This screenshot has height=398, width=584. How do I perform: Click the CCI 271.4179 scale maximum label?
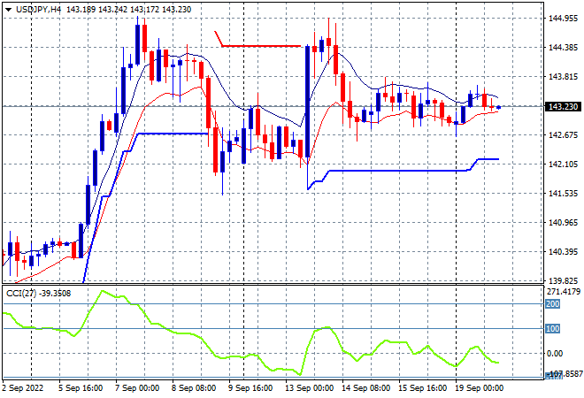pos(563,290)
